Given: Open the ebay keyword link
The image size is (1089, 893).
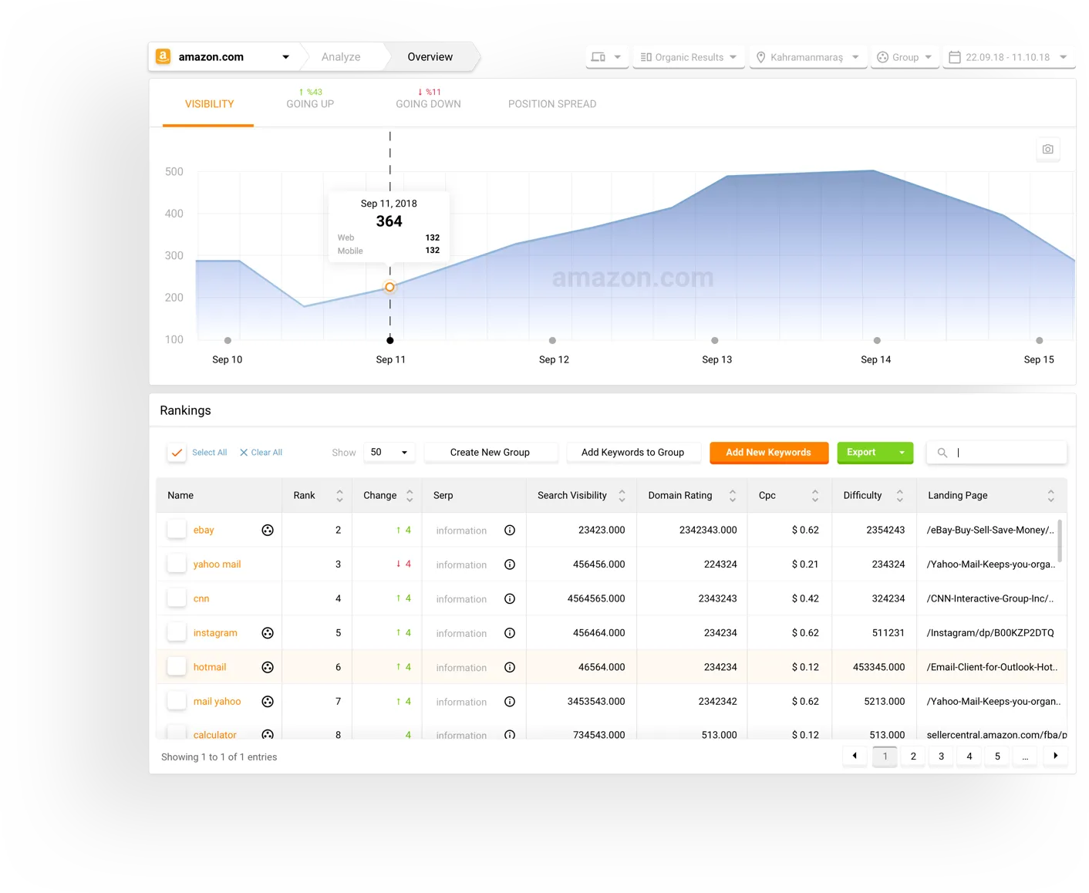Looking at the screenshot, I should click(204, 530).
